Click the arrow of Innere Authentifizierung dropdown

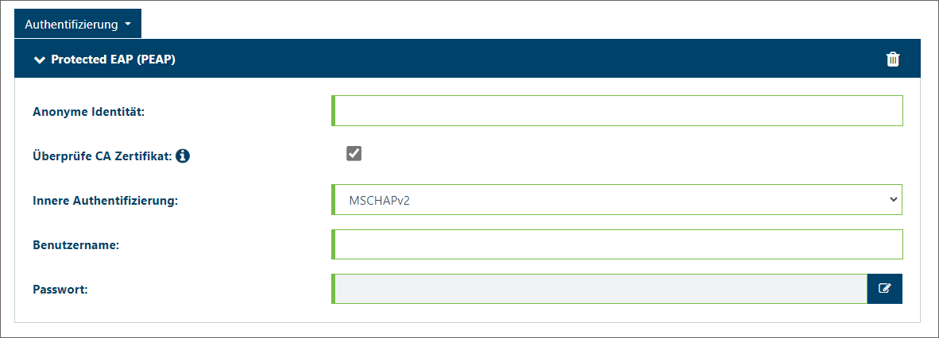tap(894, 199)
